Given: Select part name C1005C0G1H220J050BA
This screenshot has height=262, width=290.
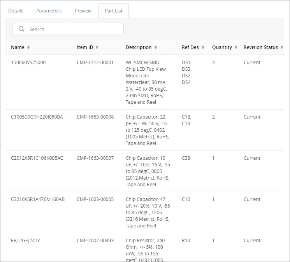Looking at the screenshot, I should (37, 117).
